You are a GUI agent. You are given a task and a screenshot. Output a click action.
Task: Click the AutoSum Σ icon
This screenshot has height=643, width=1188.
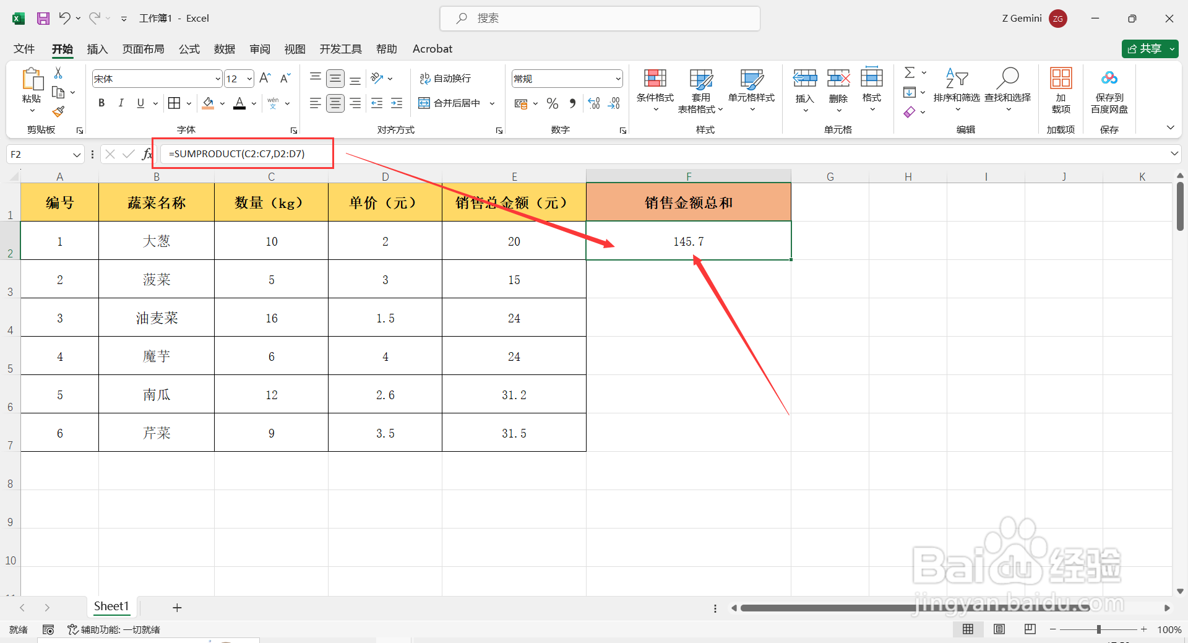[x=909, y=72]
